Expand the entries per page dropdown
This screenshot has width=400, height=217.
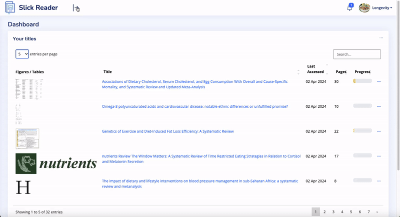[x=22, y=54]
